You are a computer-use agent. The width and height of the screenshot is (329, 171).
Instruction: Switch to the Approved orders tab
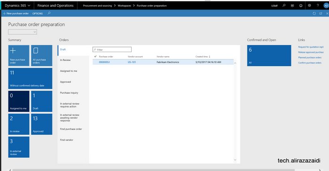(x=73, y=82)
